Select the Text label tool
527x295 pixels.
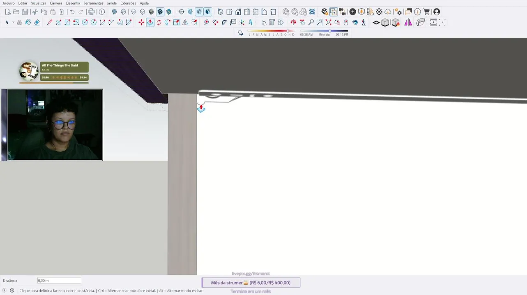click(233, 23)
